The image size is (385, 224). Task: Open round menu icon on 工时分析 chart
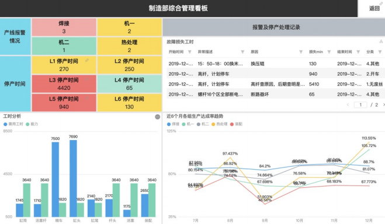click(158, 117)
